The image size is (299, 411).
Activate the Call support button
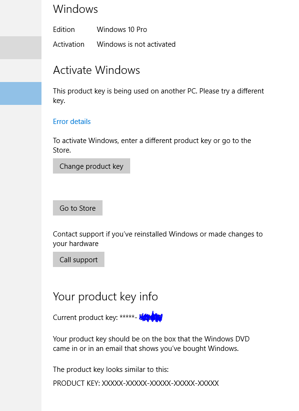(x=78, y=259)
